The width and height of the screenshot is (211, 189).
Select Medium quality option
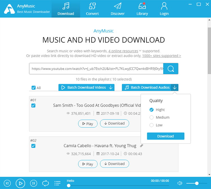click(152, 118)
